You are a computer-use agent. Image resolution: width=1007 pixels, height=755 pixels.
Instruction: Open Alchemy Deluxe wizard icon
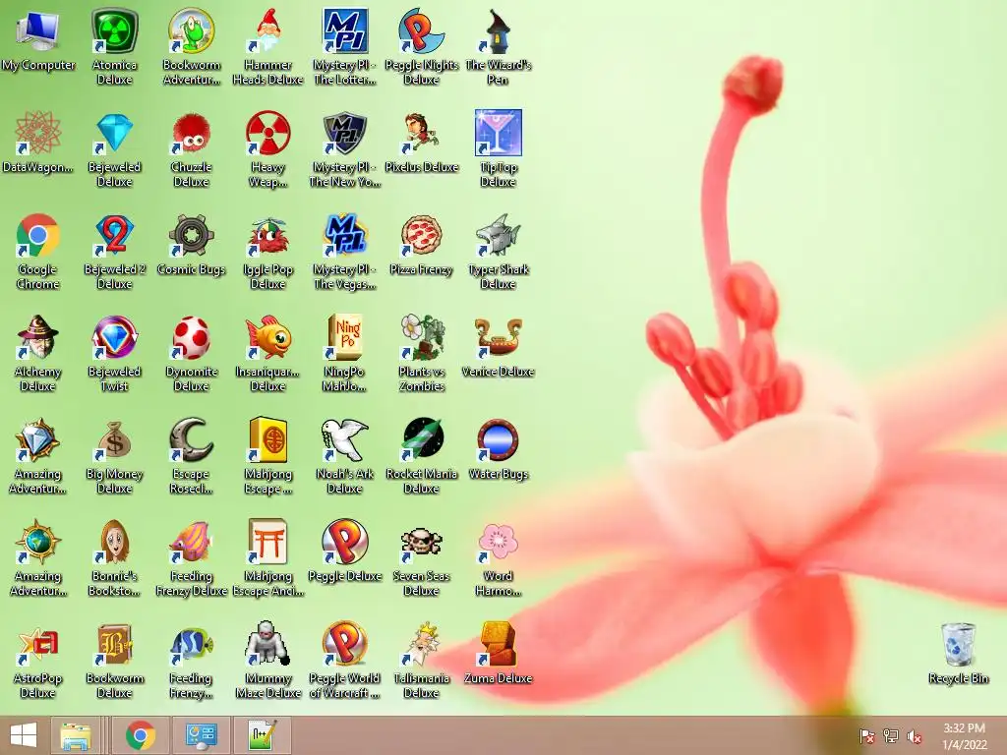pos(38,338)
